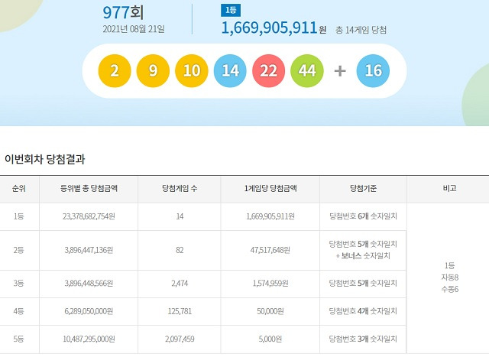The width and height of the screenshot is (489, 357).
Task: Select the 977회 draw title
Action: point(123,12)
